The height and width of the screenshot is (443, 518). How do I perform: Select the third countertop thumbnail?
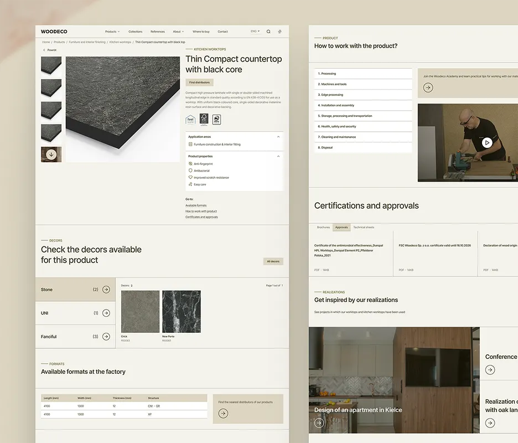coord(51,110)
